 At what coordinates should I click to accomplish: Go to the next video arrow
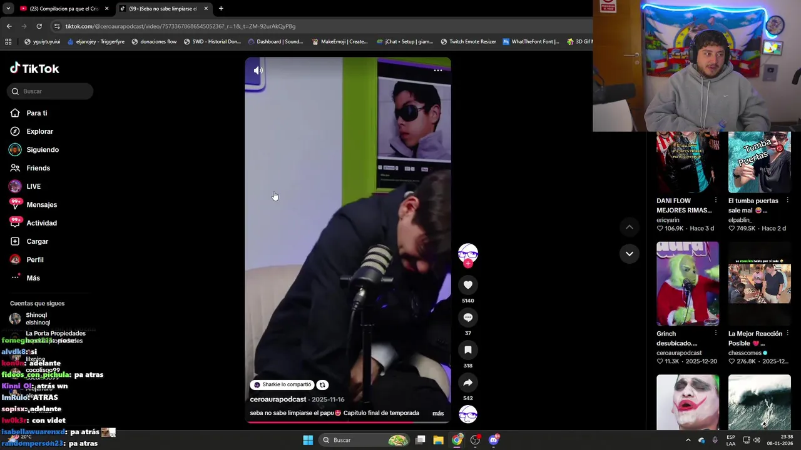[x=630, y=254]
